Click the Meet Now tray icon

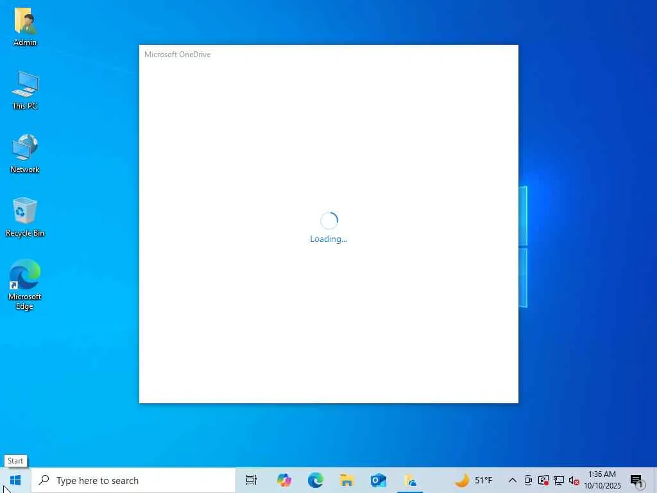(528, 480)
